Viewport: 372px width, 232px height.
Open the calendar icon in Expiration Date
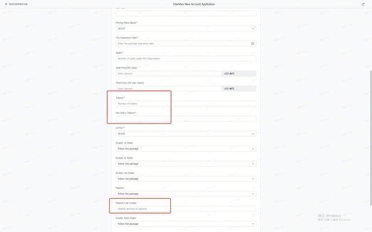click(253, 44)
